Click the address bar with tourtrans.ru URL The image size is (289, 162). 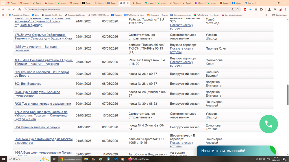pyautogui.click(x=116, y=10)
